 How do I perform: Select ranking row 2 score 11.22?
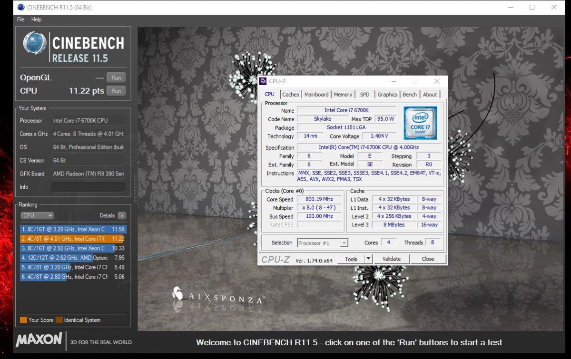click(73, 239)
